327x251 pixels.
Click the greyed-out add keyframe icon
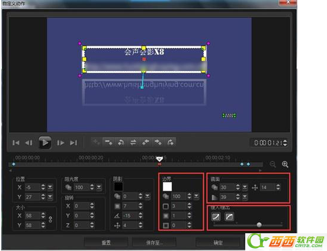click(97, 143)
